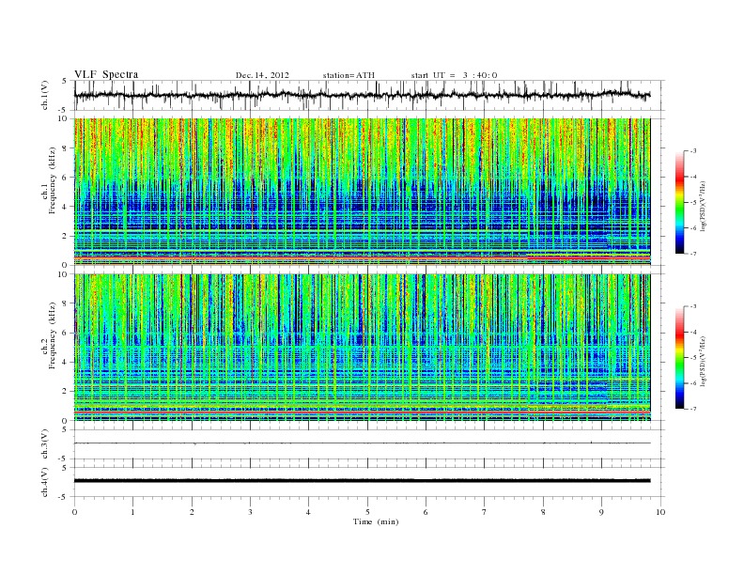This screenshot has height=575, width=744.
Task: Click the "8" kHz tick on ch.1 spectrogram
Action: pyautogui.click(x=66, y=148)
